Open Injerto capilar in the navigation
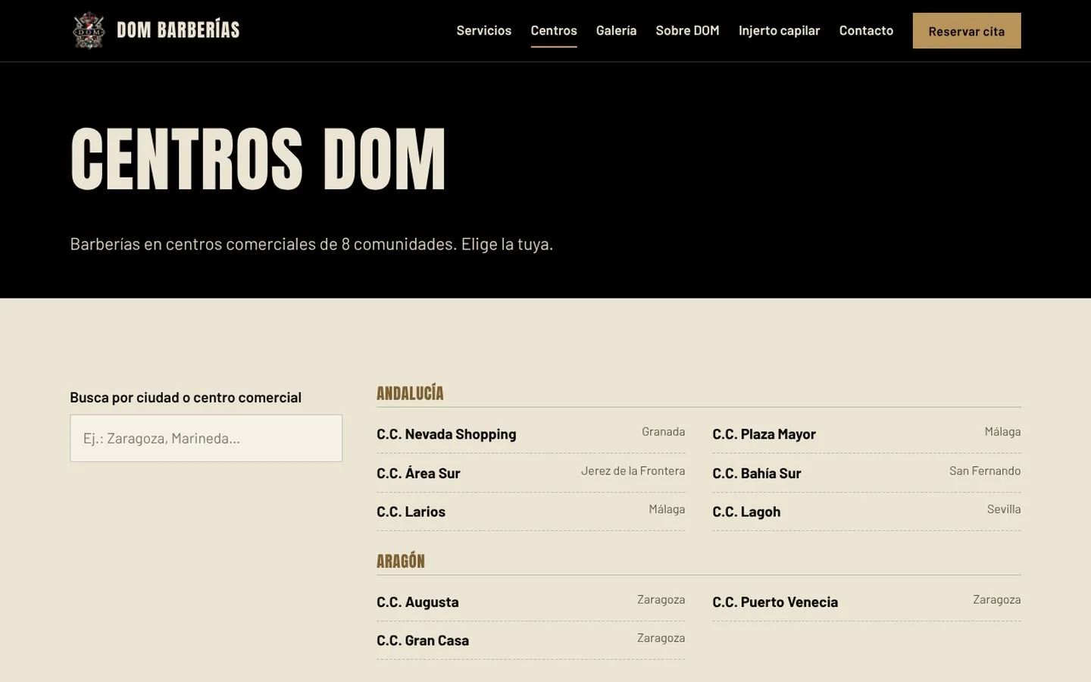This screenshot has height=682, width=1091. tap(779, 30)
